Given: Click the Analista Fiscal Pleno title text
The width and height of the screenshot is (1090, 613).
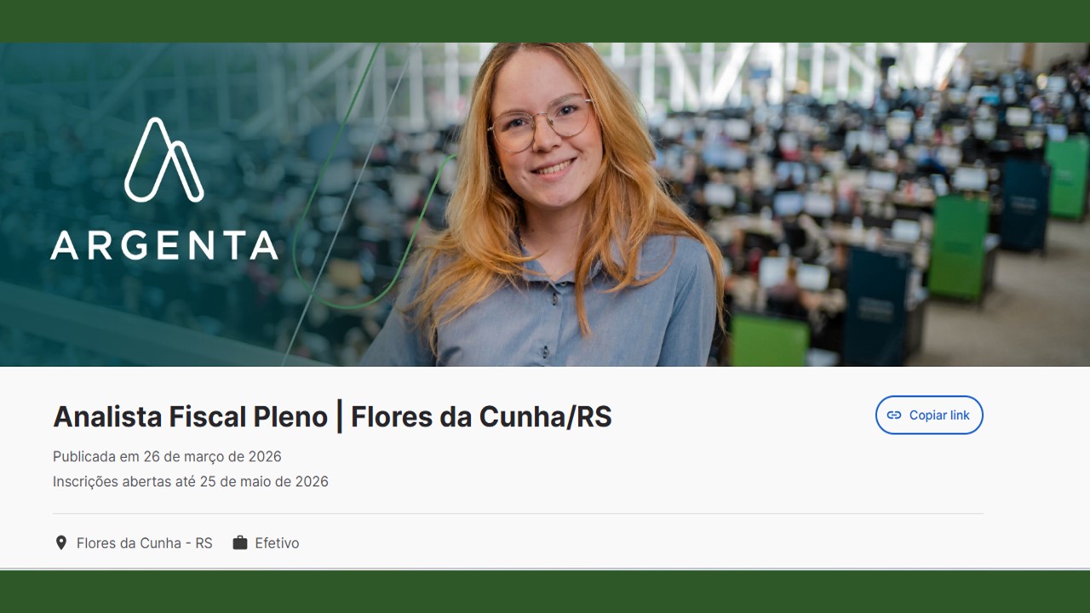Looking at the screenshot, I should (190, 417).
